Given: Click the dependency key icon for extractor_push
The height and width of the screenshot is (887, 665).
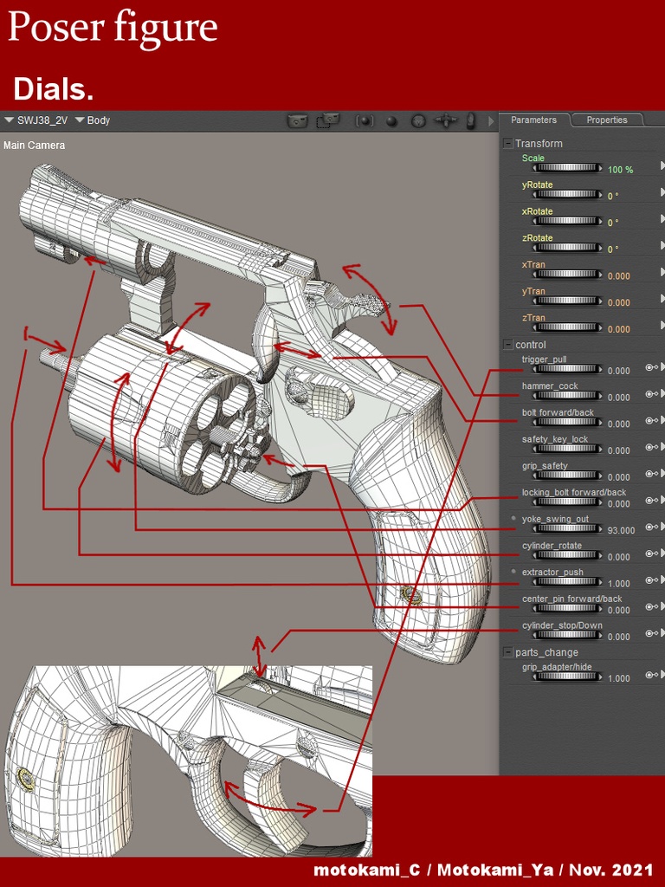Looking at the screenshot, I should 651,580.
